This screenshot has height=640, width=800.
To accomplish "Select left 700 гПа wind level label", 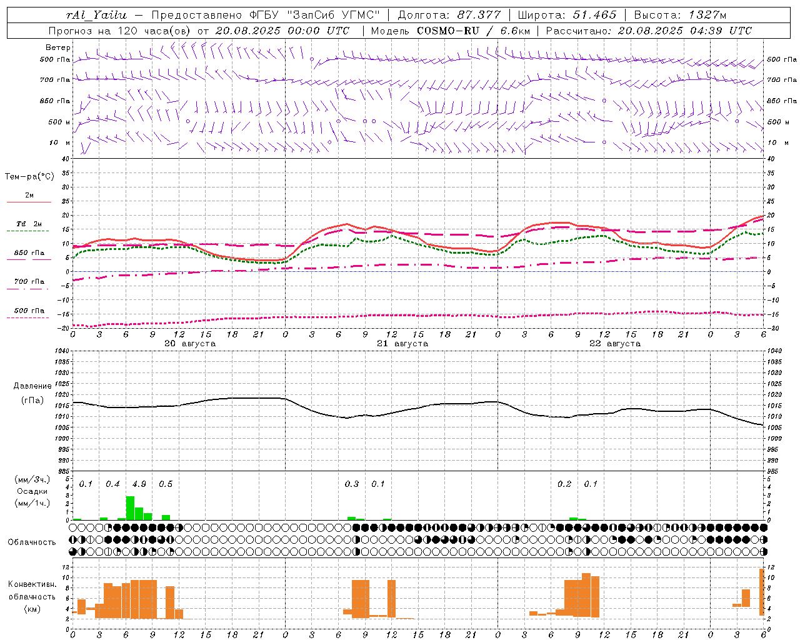I will pyautogui.click(x=55, y=80).
